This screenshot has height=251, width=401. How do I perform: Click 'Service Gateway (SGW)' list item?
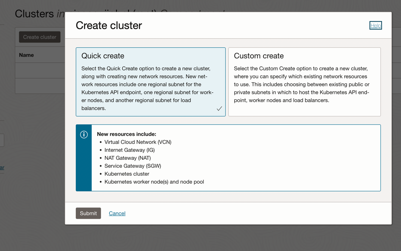133,166
